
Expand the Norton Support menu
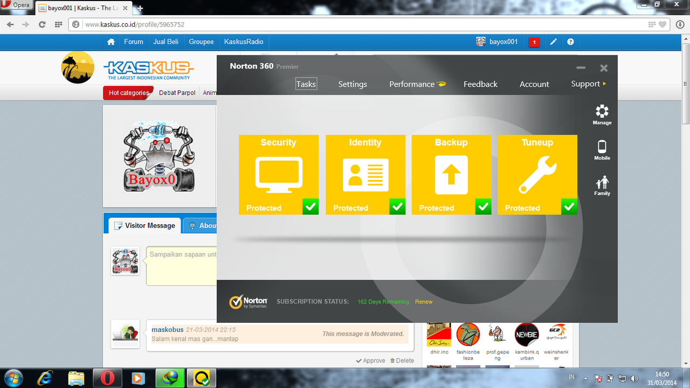click(589, 84)
